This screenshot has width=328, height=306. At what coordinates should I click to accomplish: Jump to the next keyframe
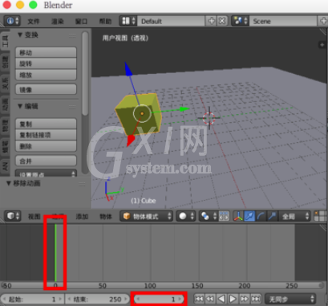pos(245,299)
